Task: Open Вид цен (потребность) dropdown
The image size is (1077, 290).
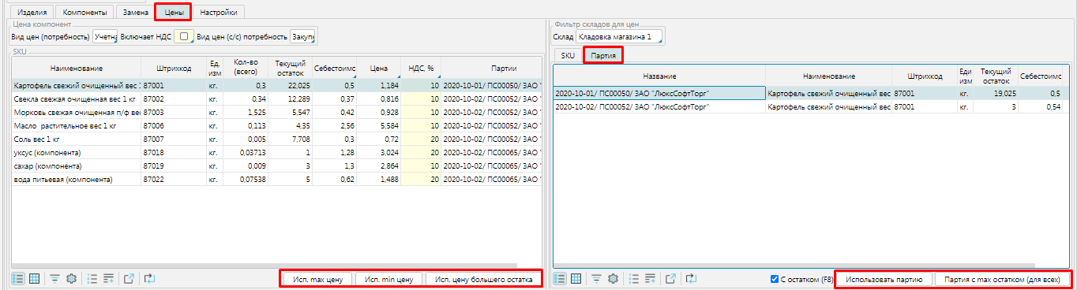Action: (105, 36)
